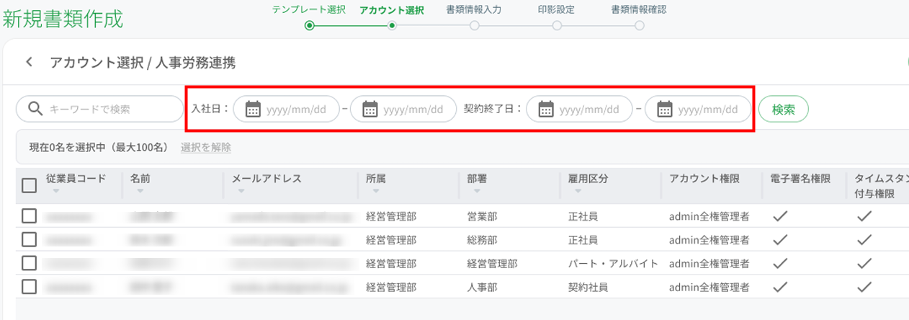The image size is (909, 320).
Task: Open calendar for 契約終了日 start date
Action: pos(546,109)
